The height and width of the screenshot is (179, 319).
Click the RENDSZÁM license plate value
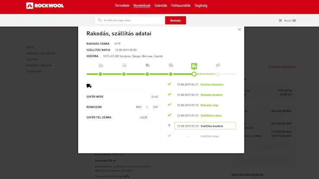147,107
